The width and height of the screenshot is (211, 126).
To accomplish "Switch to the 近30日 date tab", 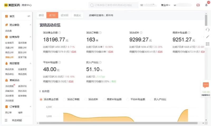I will (x=65, y=15).
